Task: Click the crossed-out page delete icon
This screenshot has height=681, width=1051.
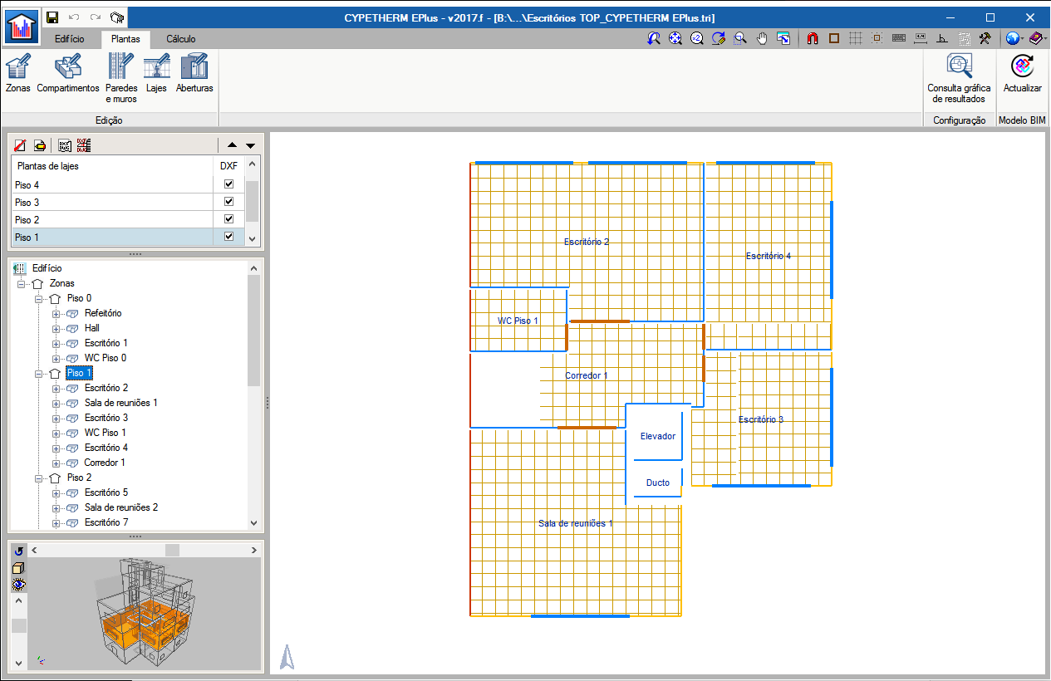Action: click(20, 145)
